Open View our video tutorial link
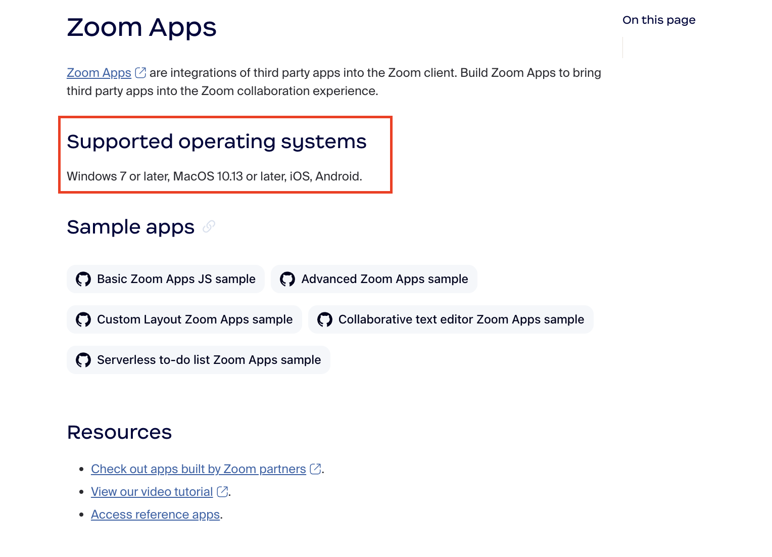 [x=152, y=492]
